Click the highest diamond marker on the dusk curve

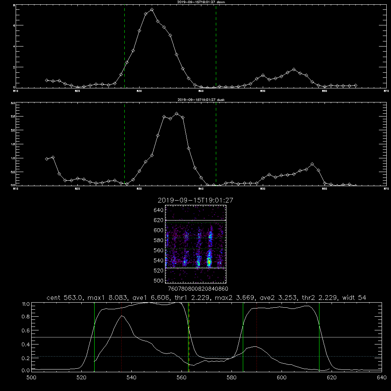point(177,114)
